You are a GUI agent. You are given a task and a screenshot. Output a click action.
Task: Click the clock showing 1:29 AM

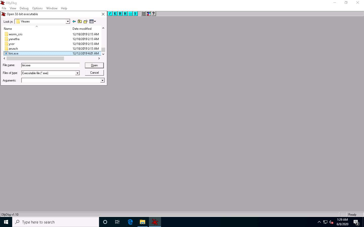342,220
